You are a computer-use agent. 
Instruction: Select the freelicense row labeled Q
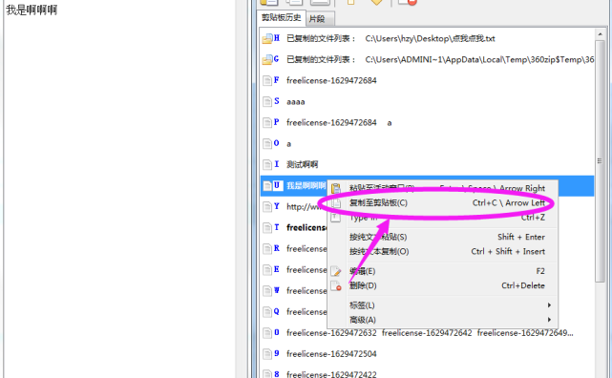pyautogui.click(x=293, y=312)
